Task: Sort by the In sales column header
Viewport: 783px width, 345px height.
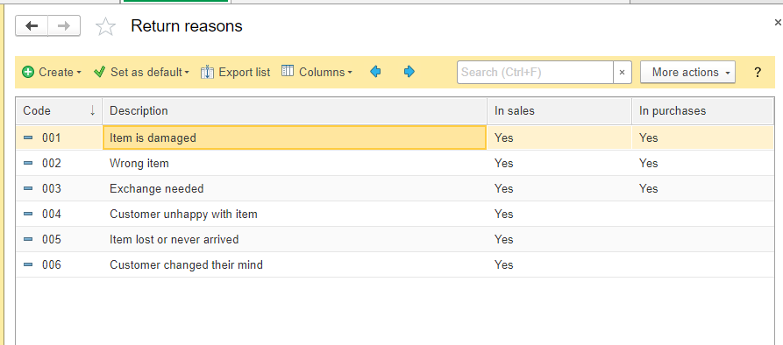Action: [559, 110]
